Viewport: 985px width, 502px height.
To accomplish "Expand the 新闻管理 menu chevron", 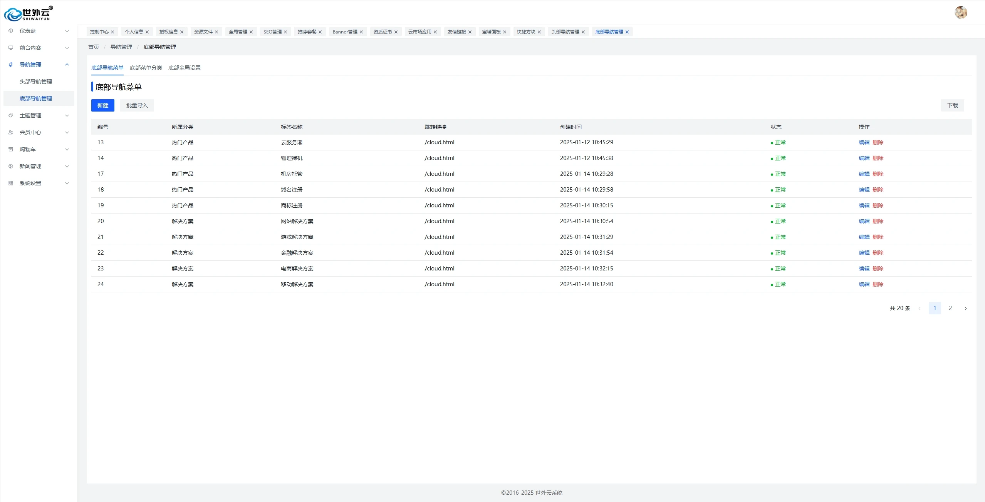I will pos(67,166).
